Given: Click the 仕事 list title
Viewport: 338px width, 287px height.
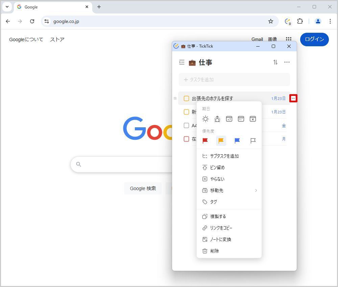Looking at the screenshot, I should click(x=206, y=62).
